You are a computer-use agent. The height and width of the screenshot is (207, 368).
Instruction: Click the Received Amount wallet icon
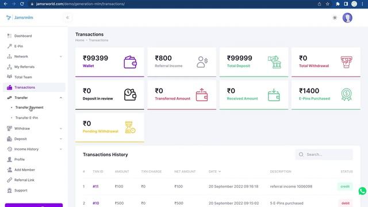(274, 94)
